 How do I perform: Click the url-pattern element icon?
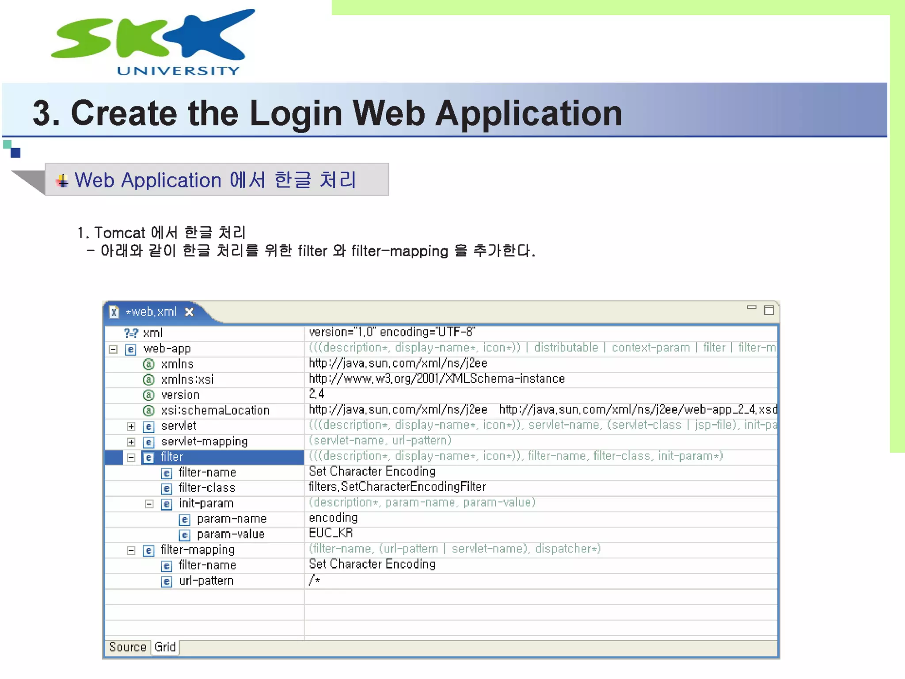pyautogui.click(x=166, y=581)
